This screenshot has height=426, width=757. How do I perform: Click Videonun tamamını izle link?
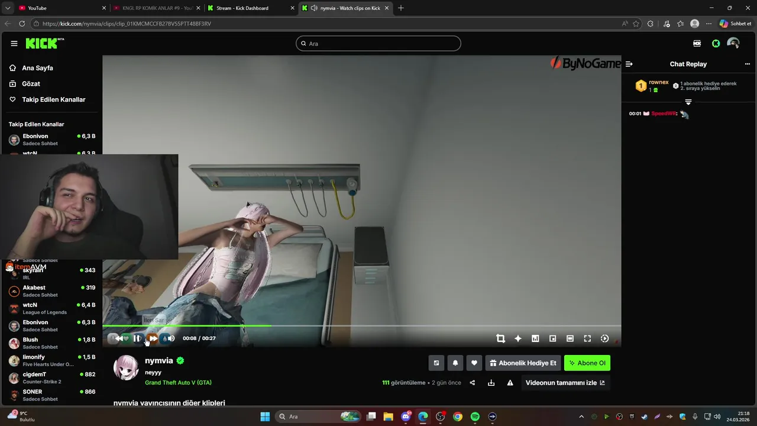[565, 383]
